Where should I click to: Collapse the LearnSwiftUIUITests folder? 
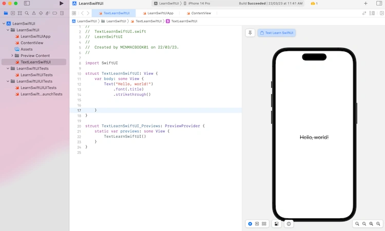pyautogui.click(x=8, y=81)
